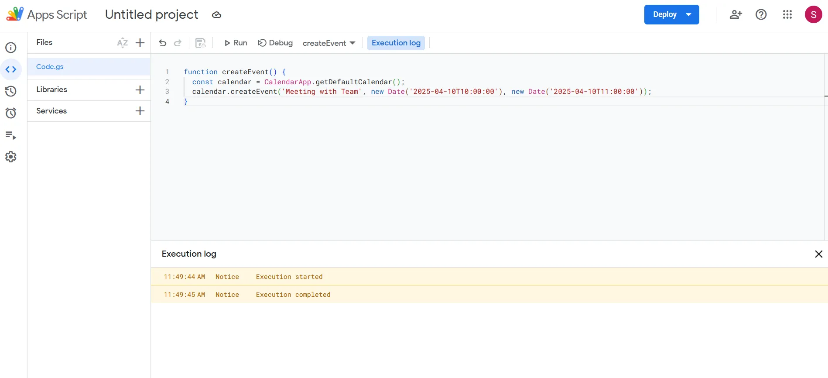Click the Untitled project title
Image resolution: width=828 pixels, height=378 pixels.
152,14
